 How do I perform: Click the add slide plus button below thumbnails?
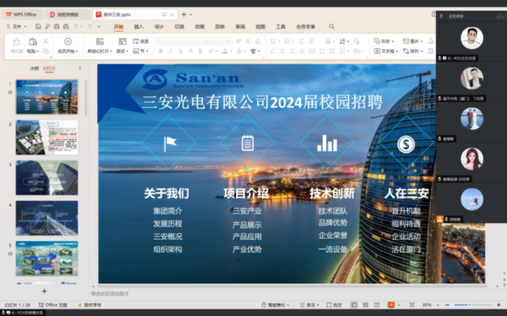pyautogui.click(x=44, y=292)
